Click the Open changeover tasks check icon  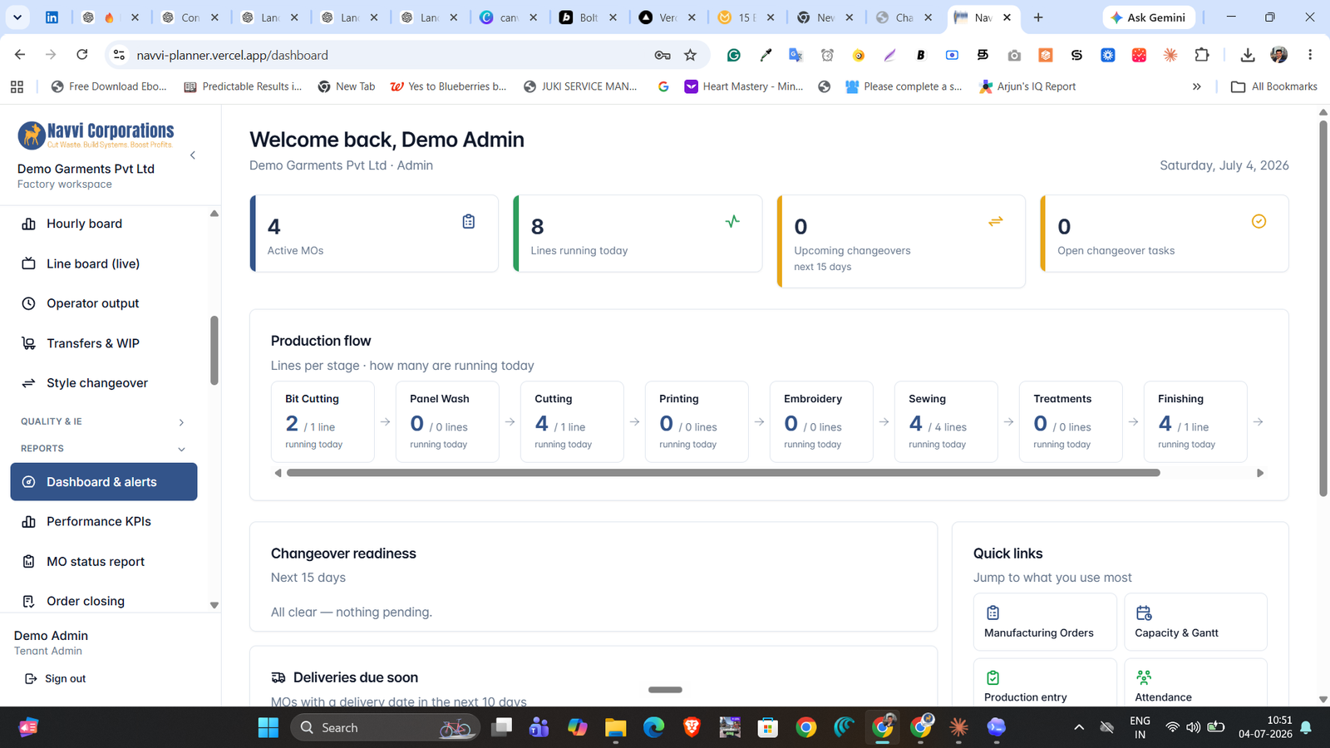pos(1259,221)
